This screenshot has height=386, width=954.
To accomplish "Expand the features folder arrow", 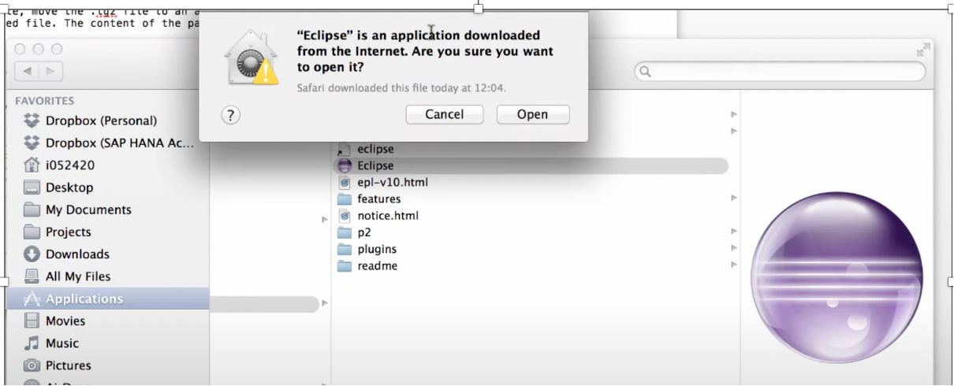I will [734, 199].
